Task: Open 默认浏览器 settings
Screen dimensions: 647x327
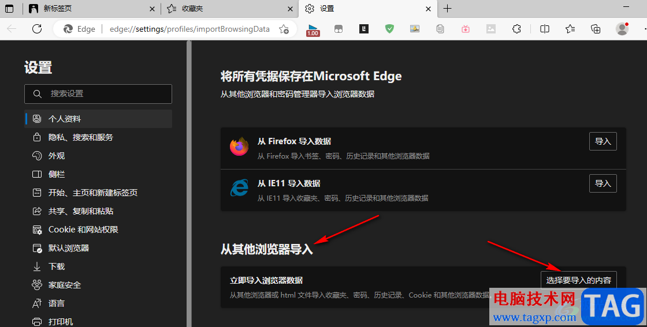Action: [98, 248]
